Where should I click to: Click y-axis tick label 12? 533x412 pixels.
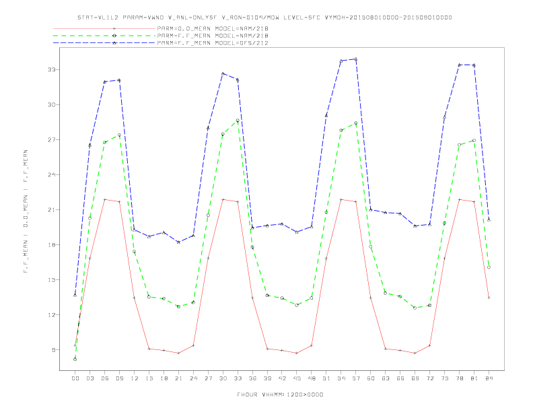tap(51, 315)
